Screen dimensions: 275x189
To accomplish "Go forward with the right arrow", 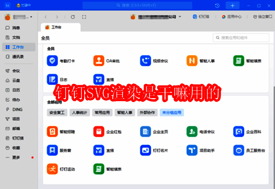I will [x=57, y=17].
